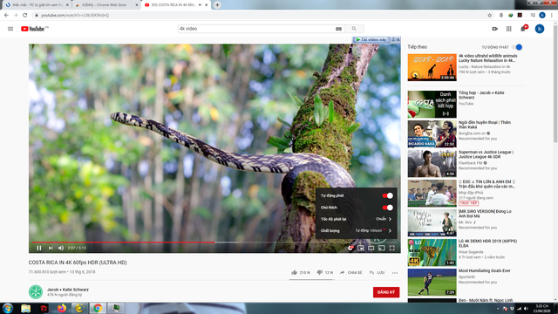Screen dimensions: 558x314
Task: Open the colorful extension icon in toolbar
Action: tap(510, 15)
